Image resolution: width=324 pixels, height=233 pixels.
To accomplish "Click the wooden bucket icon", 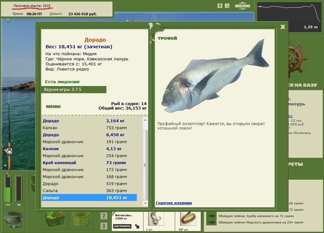I will pos(81,220).
